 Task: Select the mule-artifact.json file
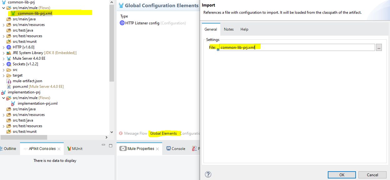[27, 81]
